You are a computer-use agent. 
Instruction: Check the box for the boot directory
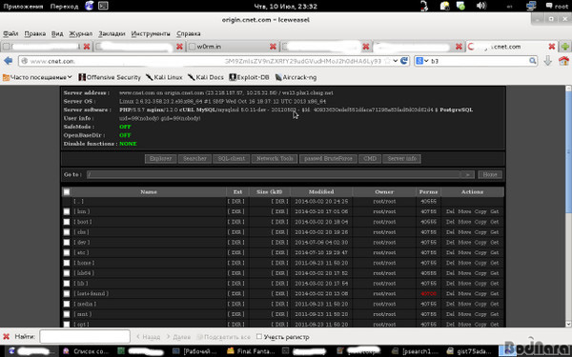[67, 222]
